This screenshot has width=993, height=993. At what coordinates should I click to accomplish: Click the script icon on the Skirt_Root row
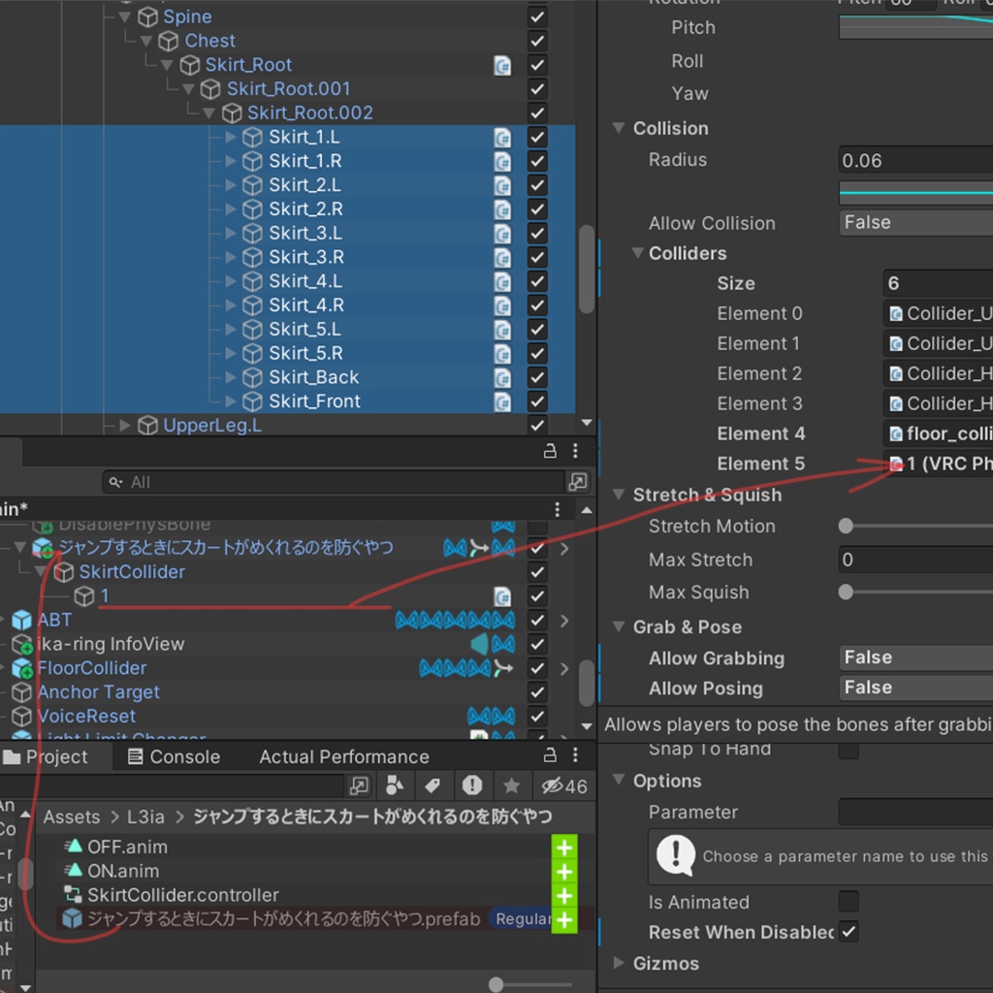pos(502,65)
